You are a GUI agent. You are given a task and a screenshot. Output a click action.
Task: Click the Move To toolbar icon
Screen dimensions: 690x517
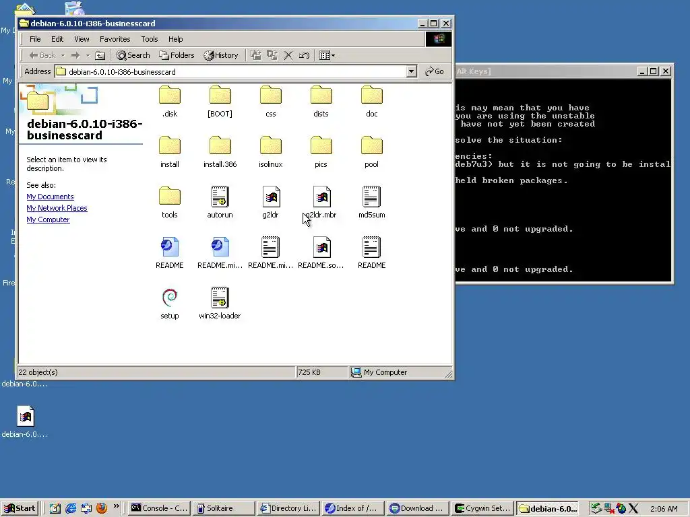pos(255,55)
